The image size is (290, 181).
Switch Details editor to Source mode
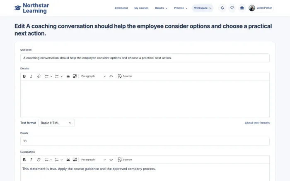[x=125, y=76]
